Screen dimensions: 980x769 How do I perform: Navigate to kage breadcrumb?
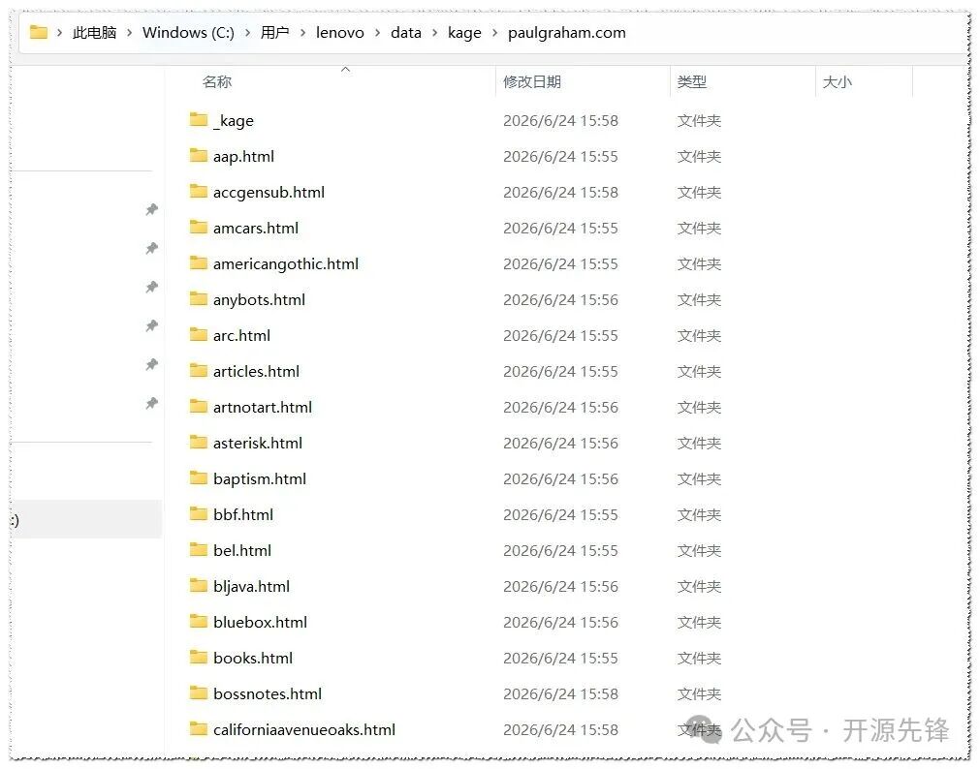coord(465,33)
